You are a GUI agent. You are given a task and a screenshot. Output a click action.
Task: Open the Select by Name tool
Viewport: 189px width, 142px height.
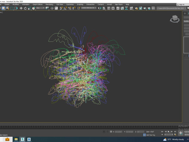click(8, 8)
